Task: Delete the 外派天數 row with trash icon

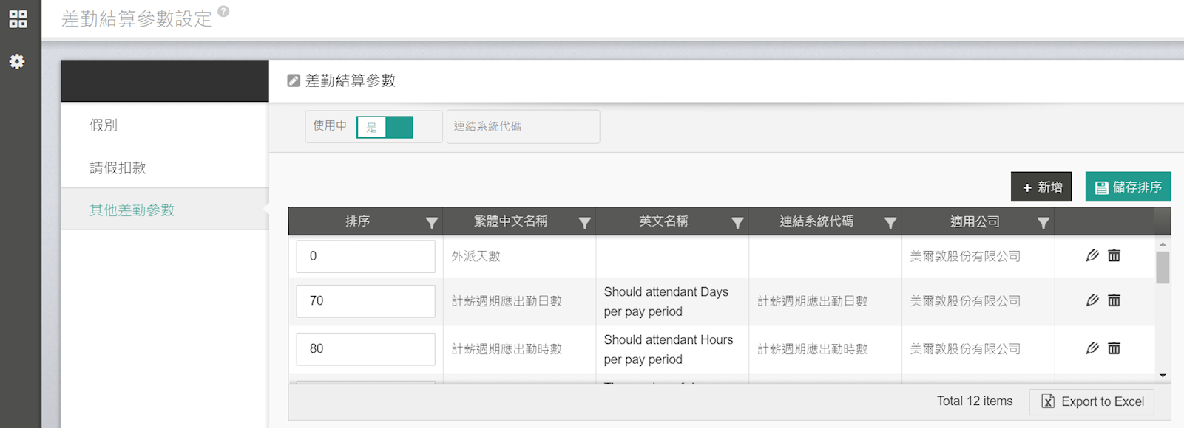Action: click(x=1114, y=256)
